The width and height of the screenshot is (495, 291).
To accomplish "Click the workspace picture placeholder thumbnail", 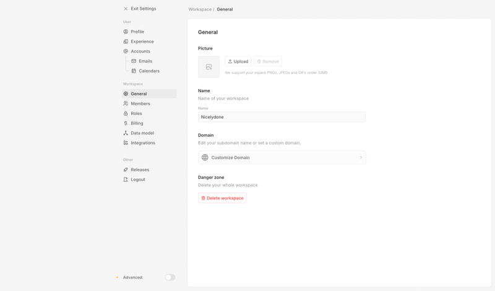I will click(x=209, y=67).
